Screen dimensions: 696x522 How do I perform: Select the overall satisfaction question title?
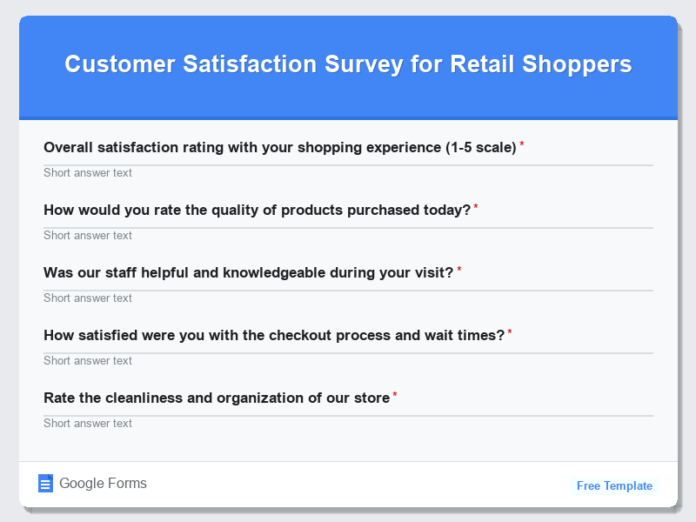pos(280,147)
